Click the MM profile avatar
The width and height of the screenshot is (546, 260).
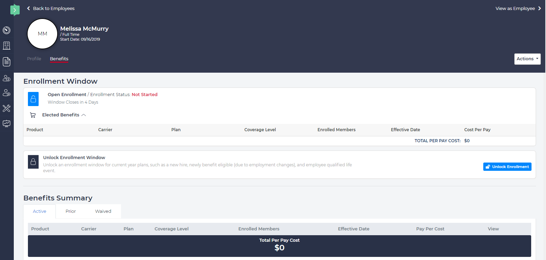point(42,34)
